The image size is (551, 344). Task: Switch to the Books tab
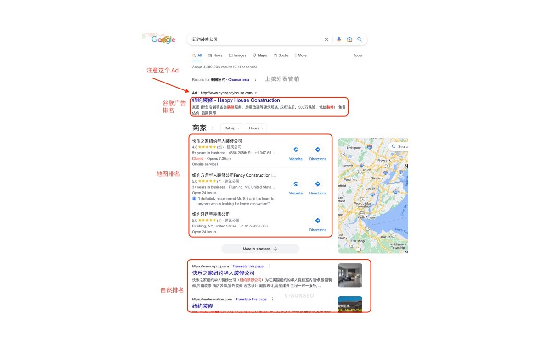pos(281,55)
